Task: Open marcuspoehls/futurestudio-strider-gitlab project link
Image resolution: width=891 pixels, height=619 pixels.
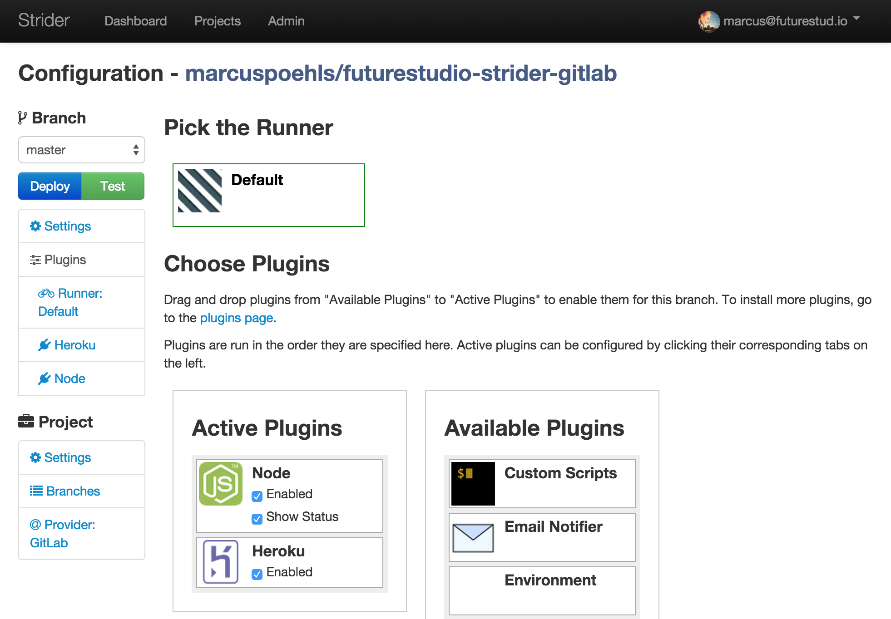Action: click(x=401, y=73)
